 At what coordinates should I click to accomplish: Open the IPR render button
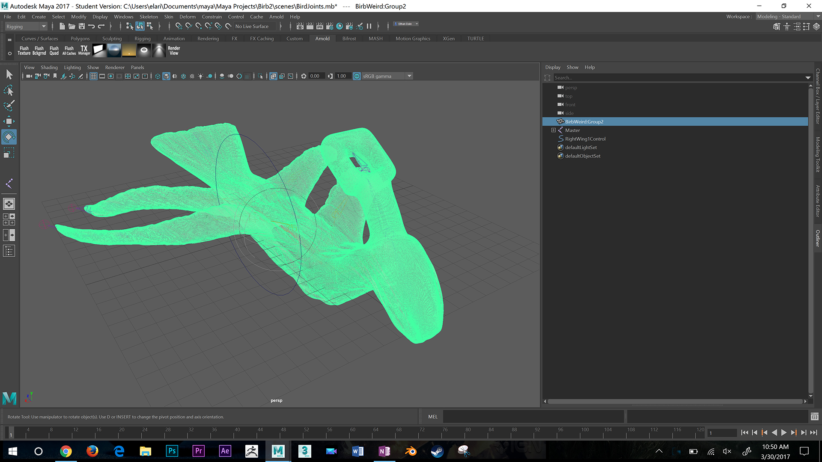point(320,27)
